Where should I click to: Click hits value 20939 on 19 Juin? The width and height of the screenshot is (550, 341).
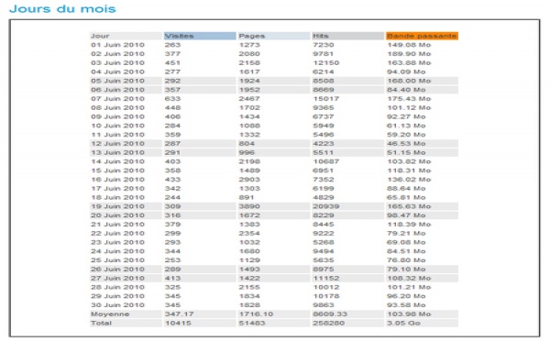tap(325, 206)
